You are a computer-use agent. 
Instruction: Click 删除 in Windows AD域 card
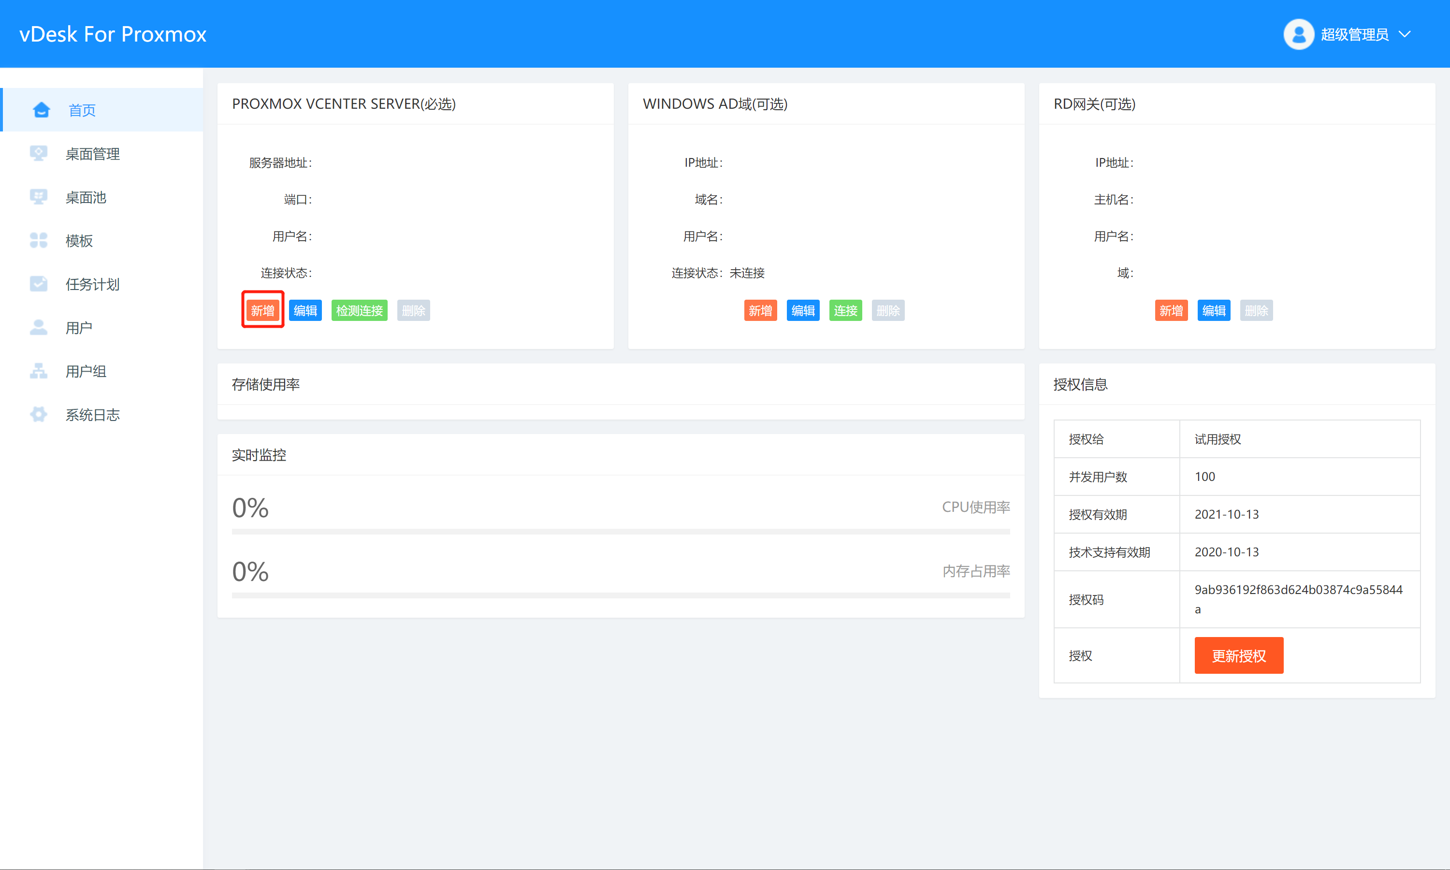[888, 310]
